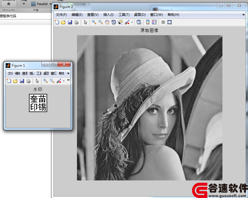
Task: Click New Figure icon in Figure 2 toolbar
Action: point(57,22)
